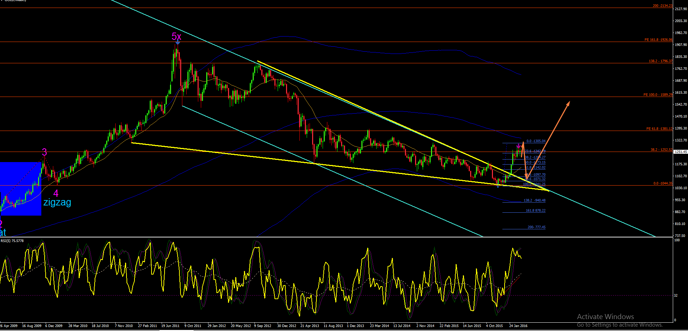Select the "11 Aug 2013" date label

[x=333, y=326]
